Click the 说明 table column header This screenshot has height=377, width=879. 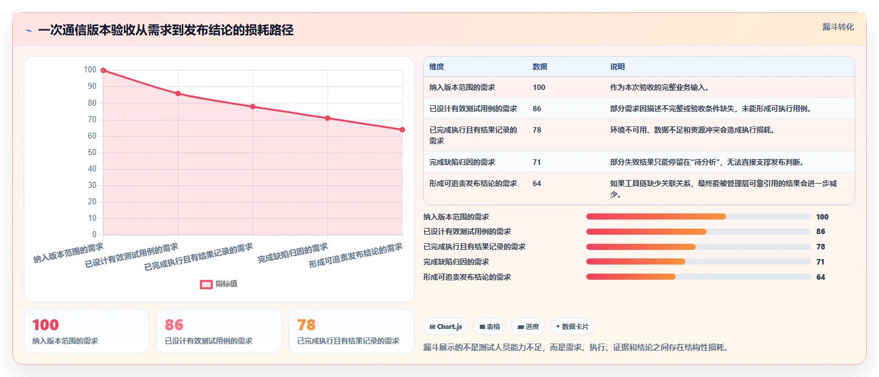click(617, 67)
